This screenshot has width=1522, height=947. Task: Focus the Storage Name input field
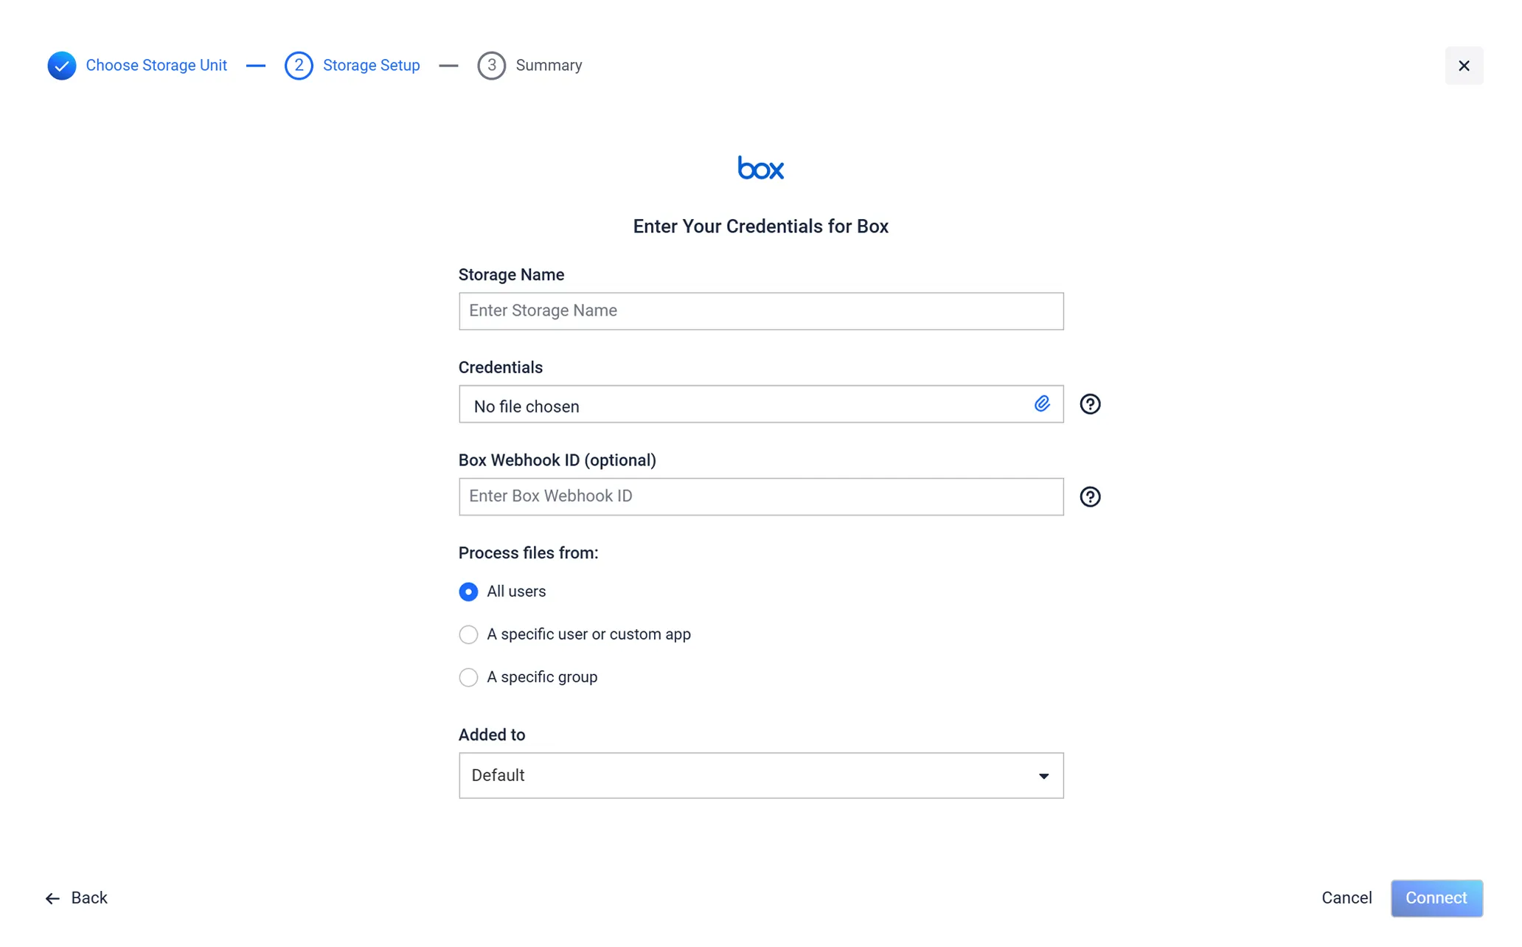(x=761, y=311)
